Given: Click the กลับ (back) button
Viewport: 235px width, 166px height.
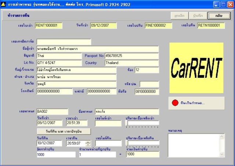Looking at the screenshot, I should click(219, 15).
